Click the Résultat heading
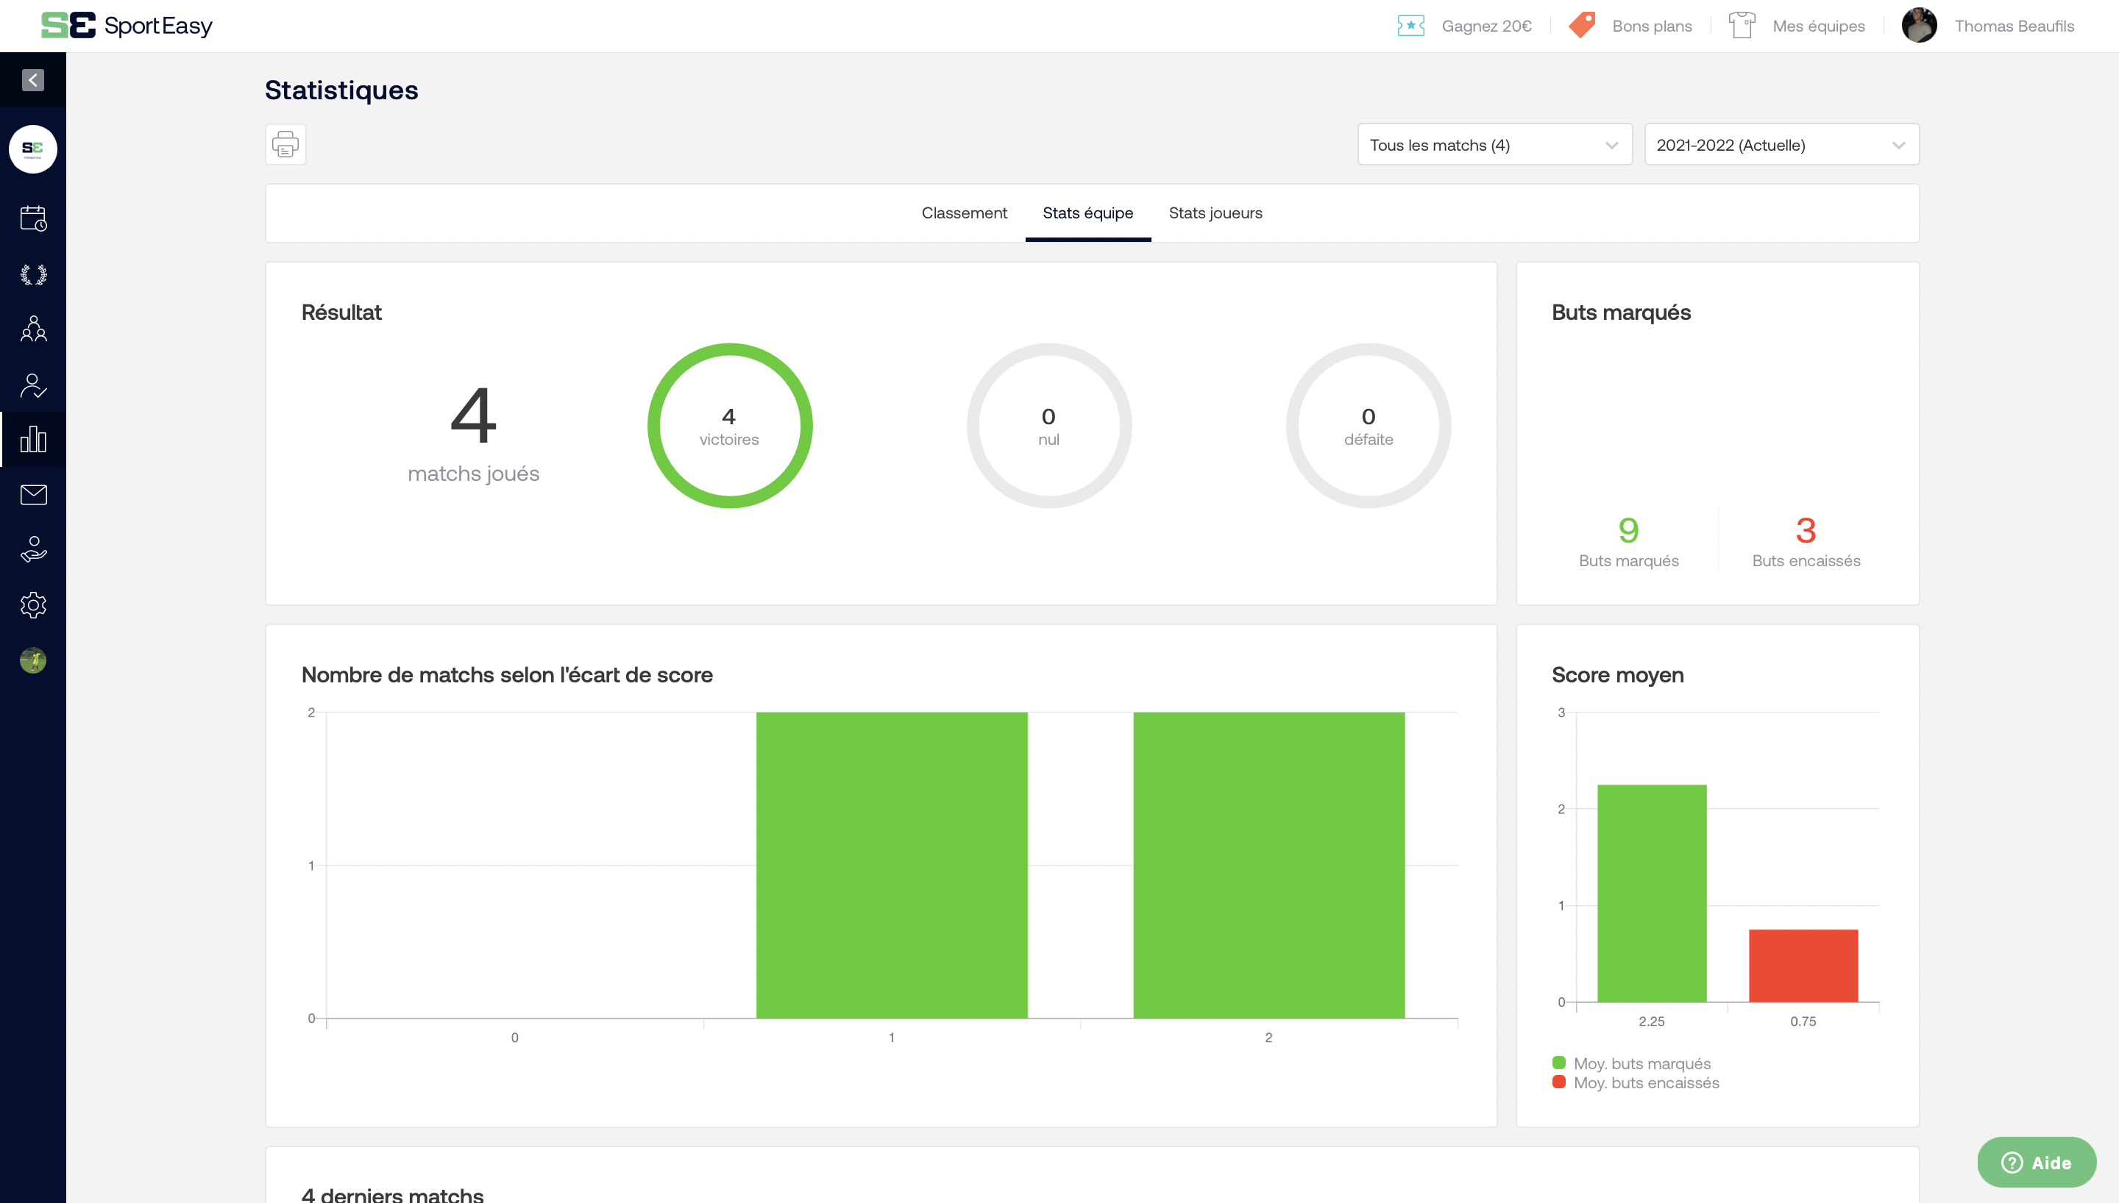 pos(341,313)
